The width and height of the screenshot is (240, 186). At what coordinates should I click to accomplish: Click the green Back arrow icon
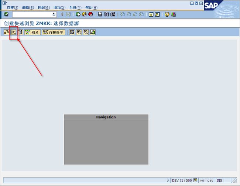pyautogui.click(x=78, y=14)
